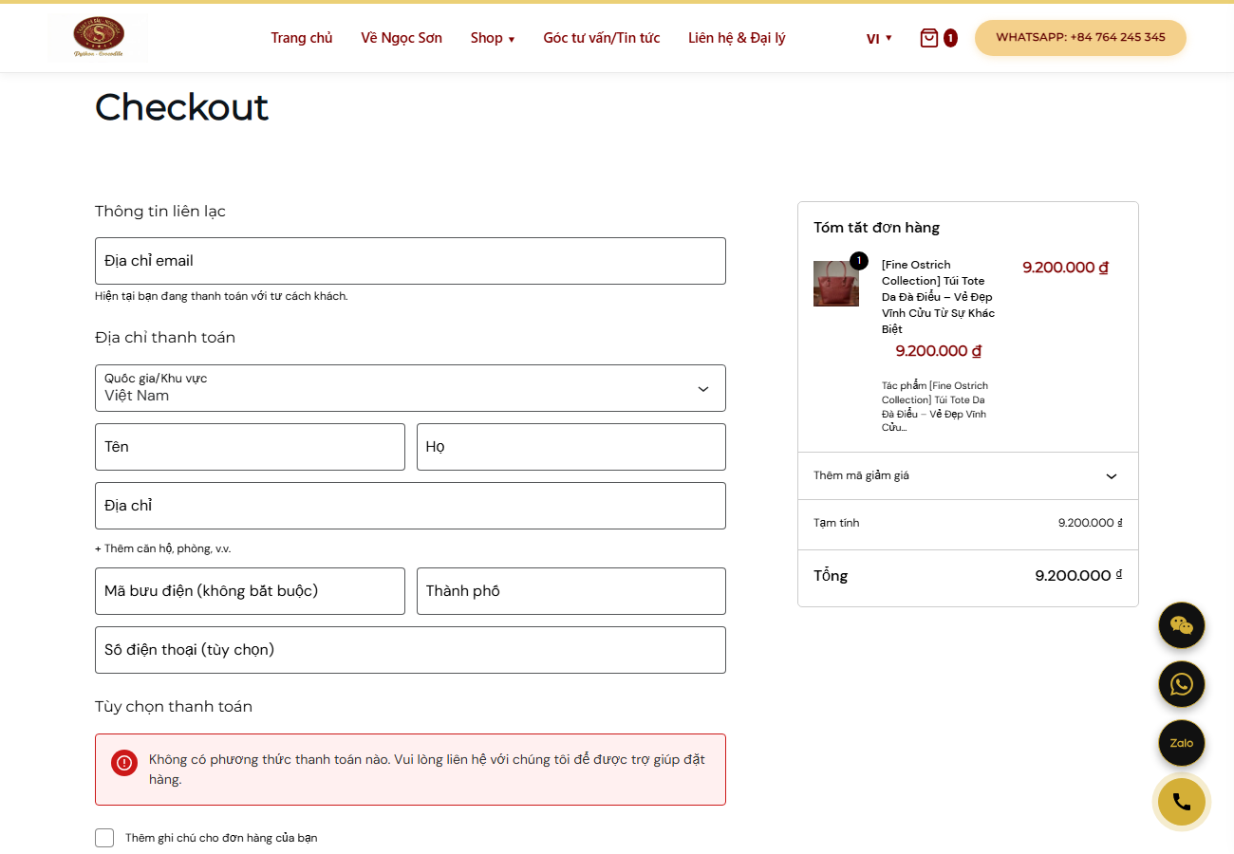Viewport: 1234px width, 854px height.
Task: Go to Trang chủ menu item
Action: coord(302,38)
